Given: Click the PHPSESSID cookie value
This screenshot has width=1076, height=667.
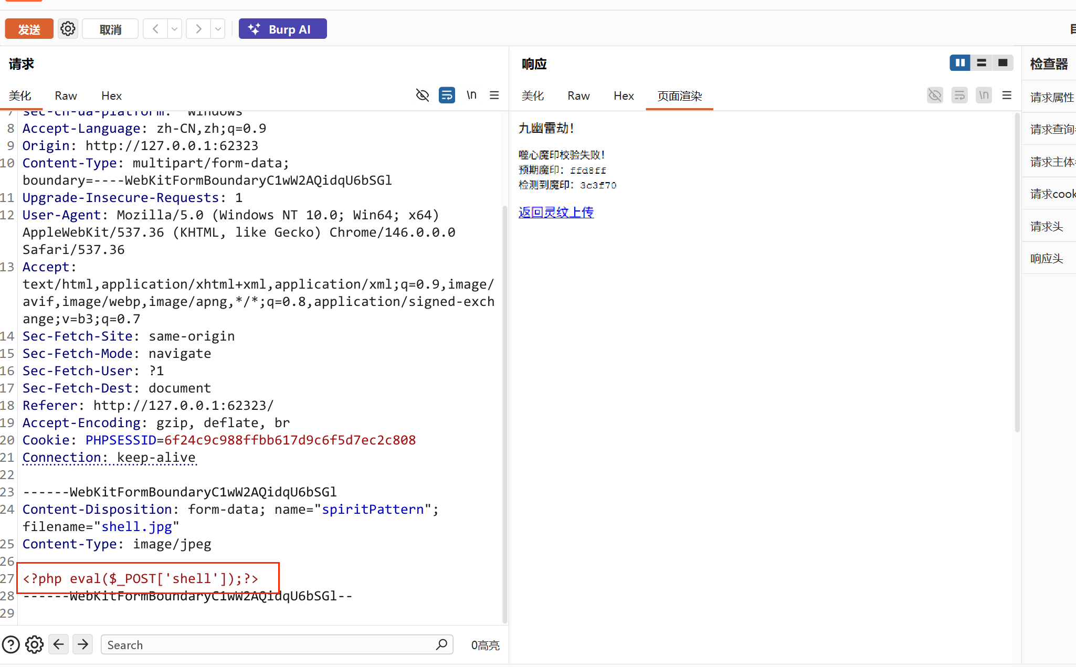Looking at the screenshot, I should (x=290, y=440).
